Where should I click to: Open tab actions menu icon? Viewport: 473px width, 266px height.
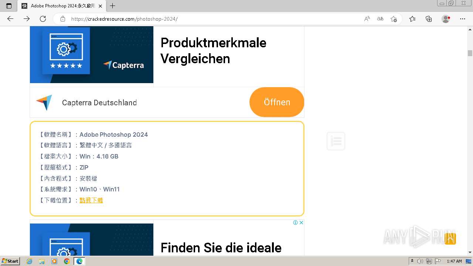(9, 6)
